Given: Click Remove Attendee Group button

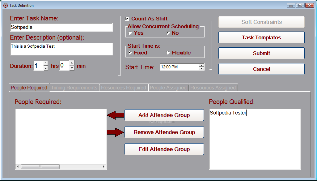Looking at the screenshot, I should pyautogui.click(x=164, y=132).
